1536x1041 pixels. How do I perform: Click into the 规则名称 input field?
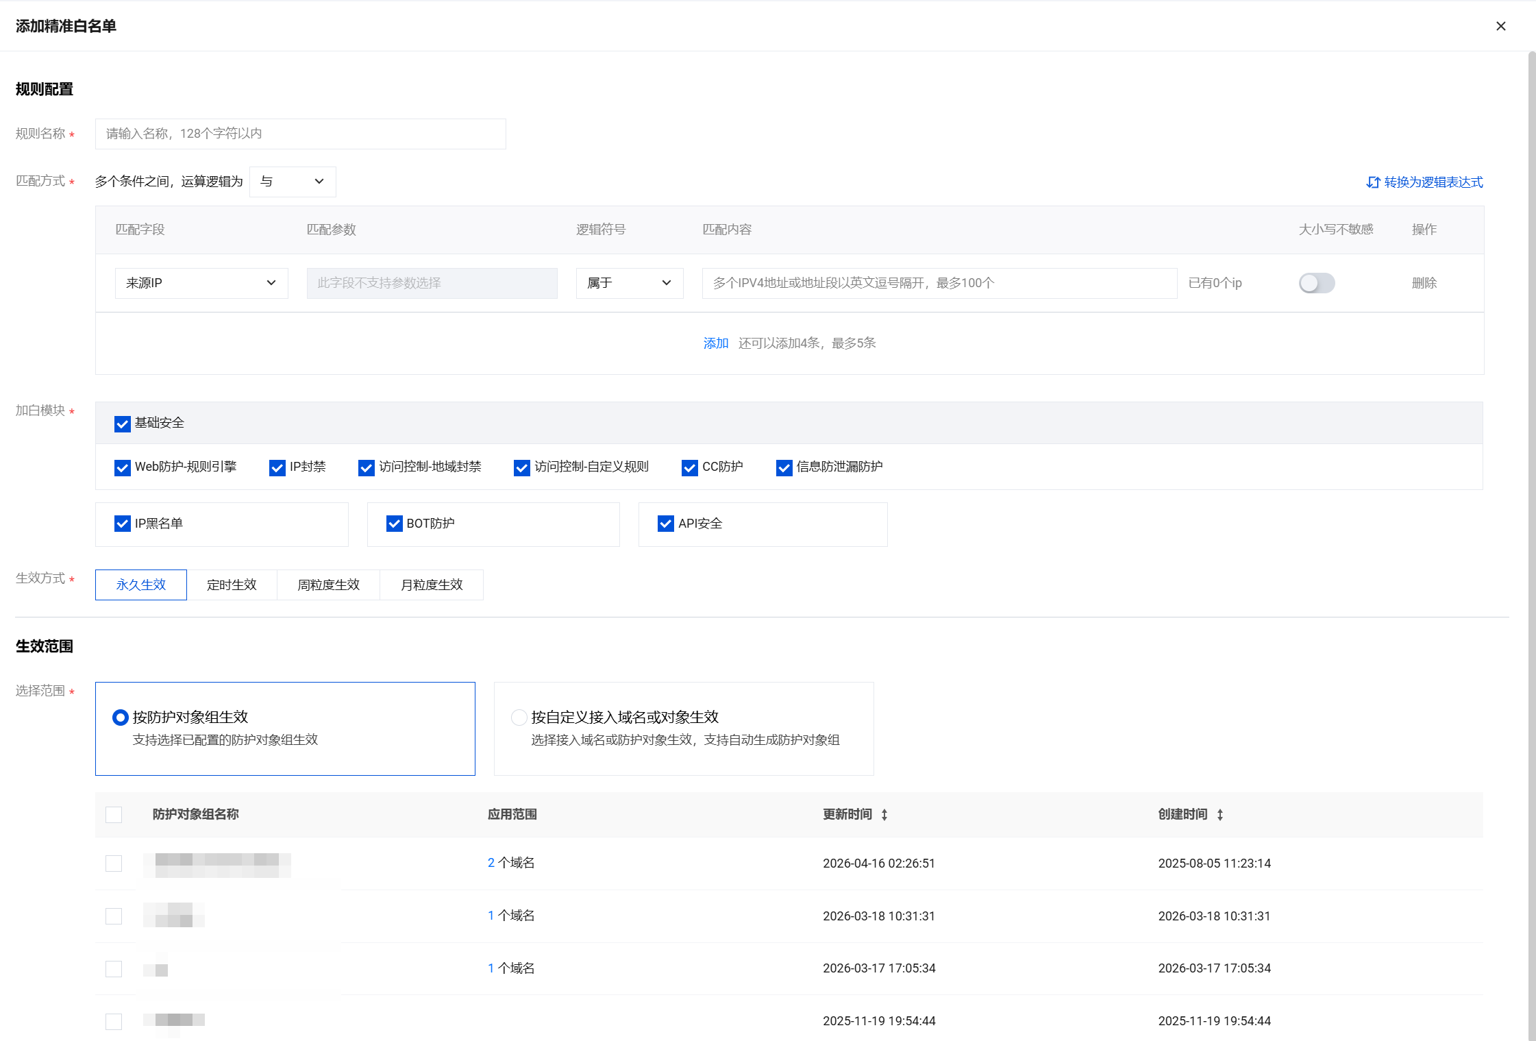pos(300,134)
